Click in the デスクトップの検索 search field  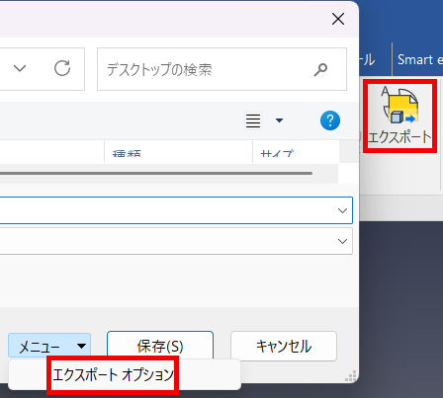tap(221, 69)
